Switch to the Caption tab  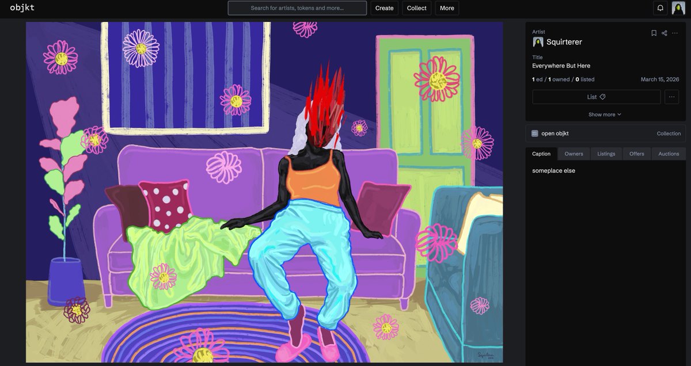541,154
